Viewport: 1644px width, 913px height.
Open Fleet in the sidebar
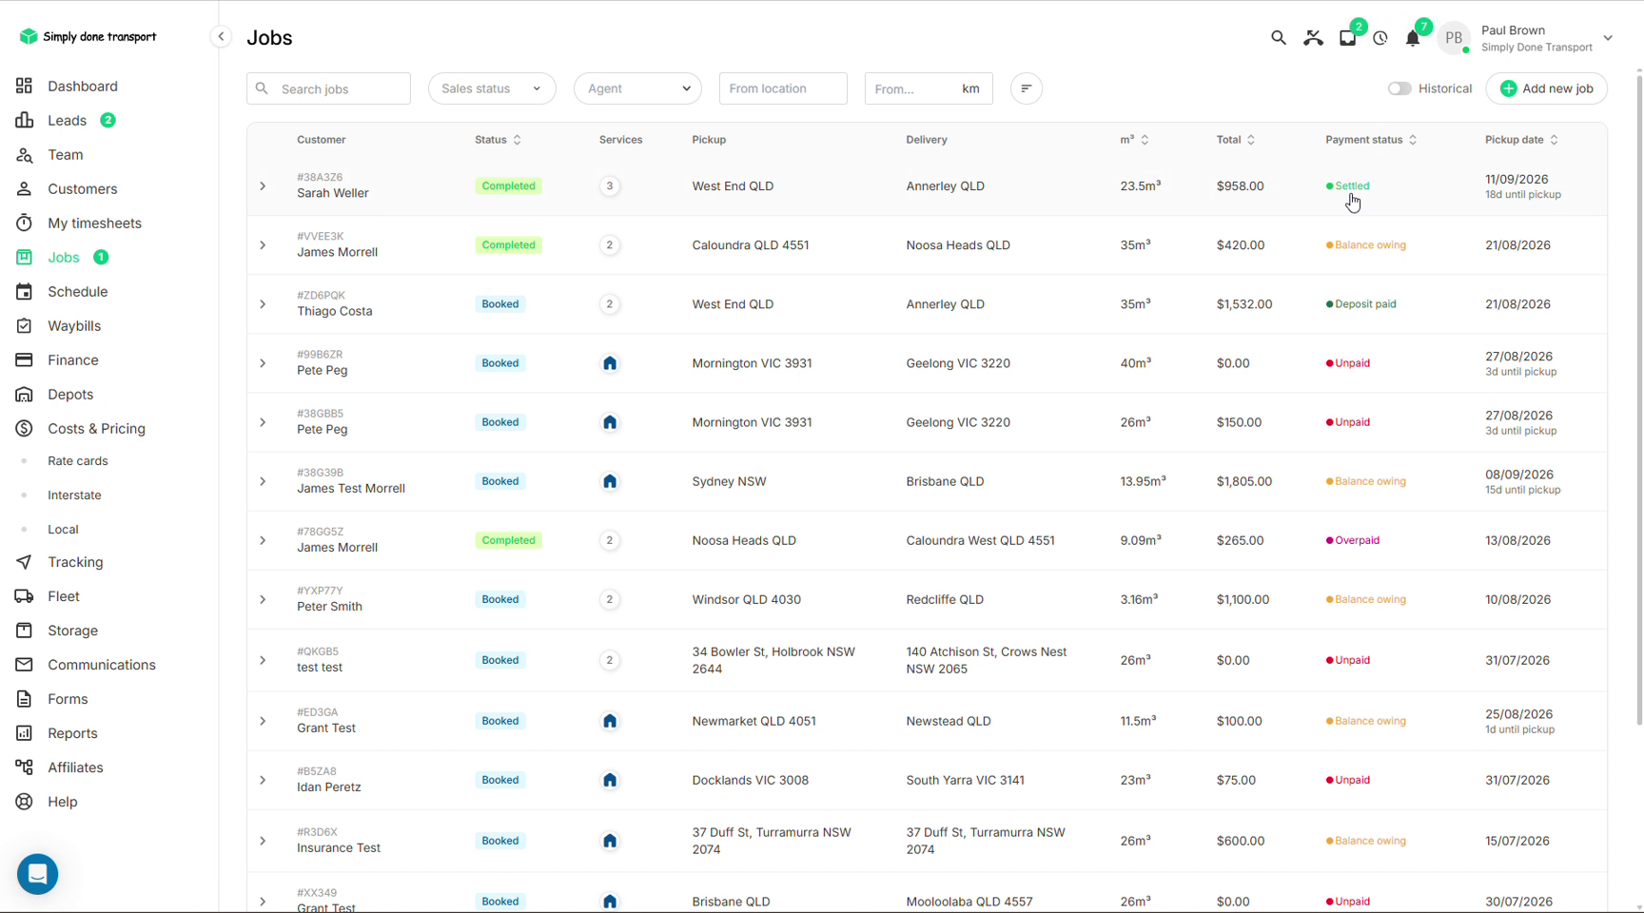tap(64, 596)
